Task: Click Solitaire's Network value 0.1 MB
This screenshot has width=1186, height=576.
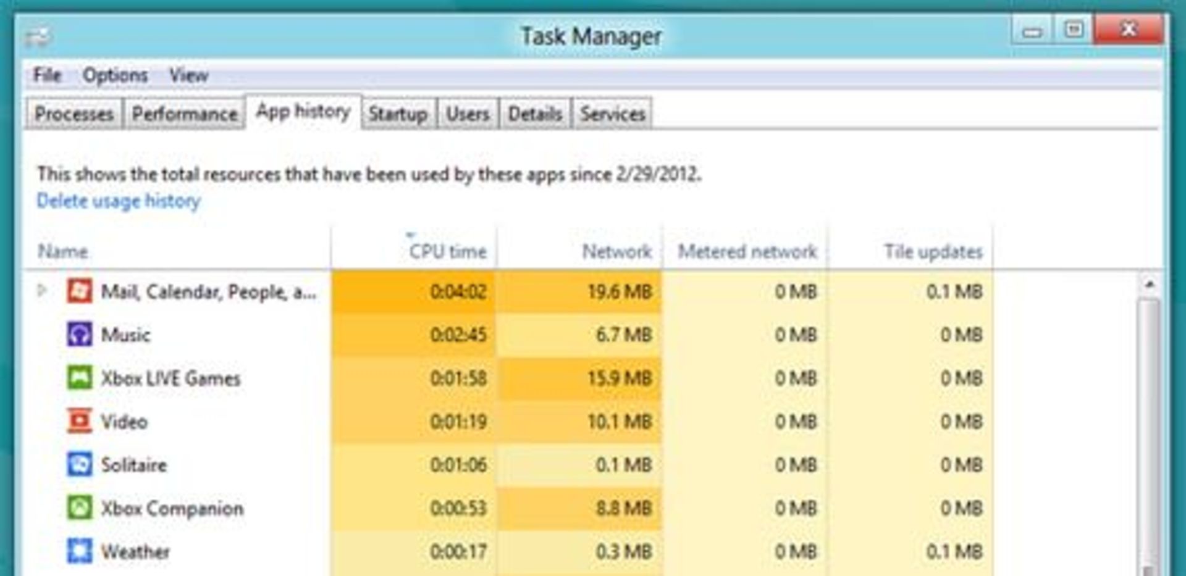Action: [x=624, y=465]
